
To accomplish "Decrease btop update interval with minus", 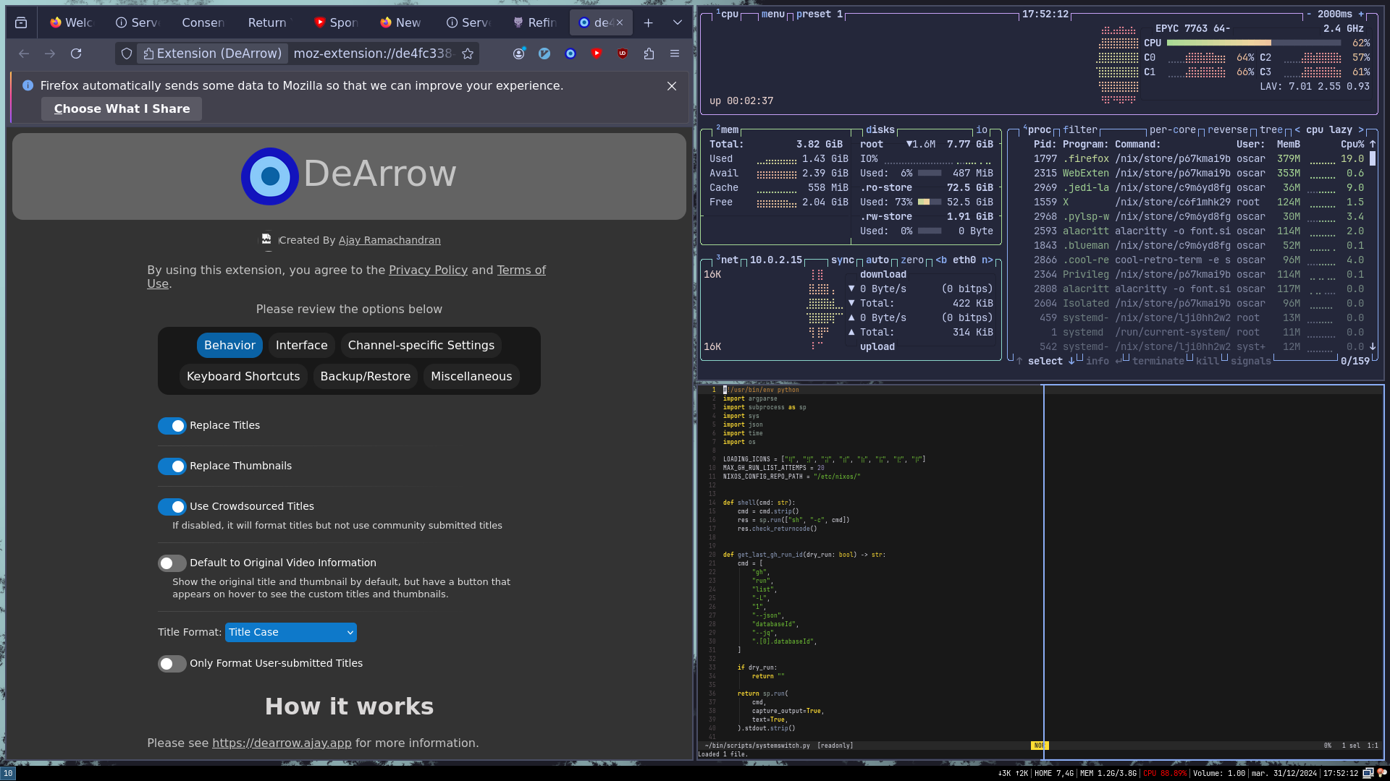I will click(1309, 14).
